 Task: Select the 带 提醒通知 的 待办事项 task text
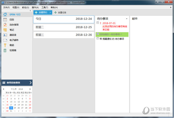[112, 39]
